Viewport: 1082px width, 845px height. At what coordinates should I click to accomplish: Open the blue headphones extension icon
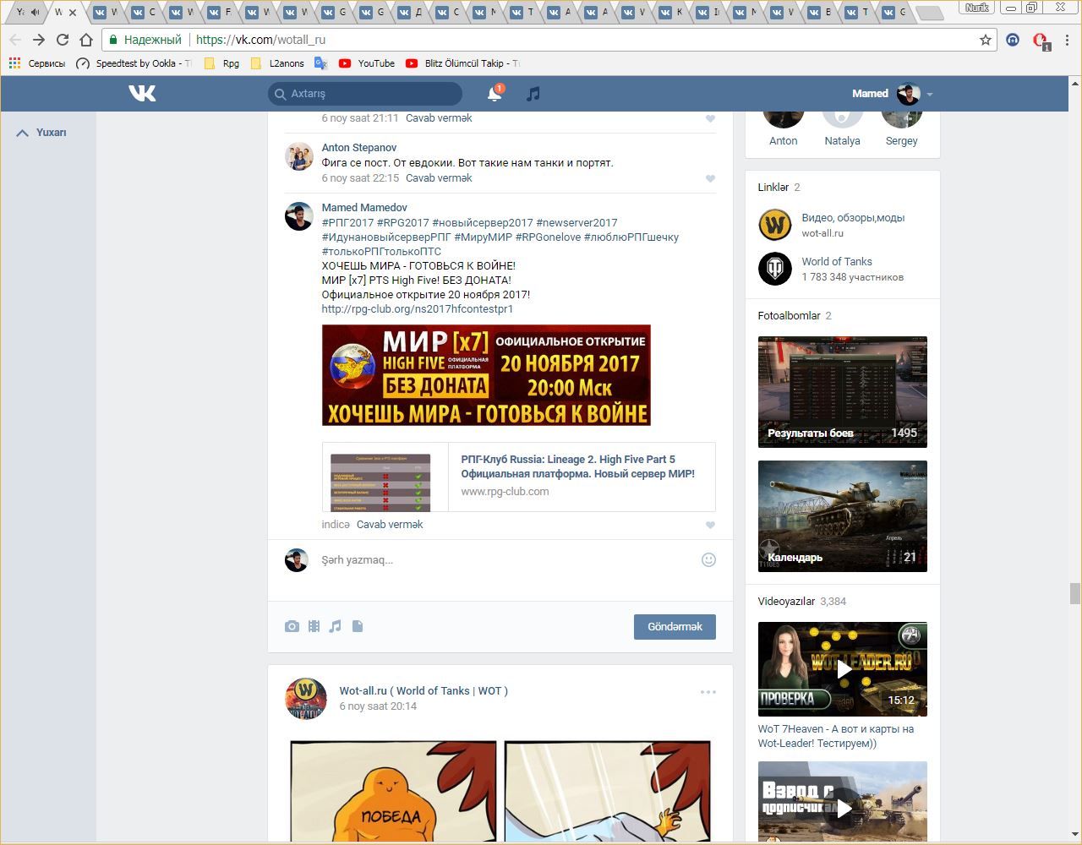coord(1013,40)
